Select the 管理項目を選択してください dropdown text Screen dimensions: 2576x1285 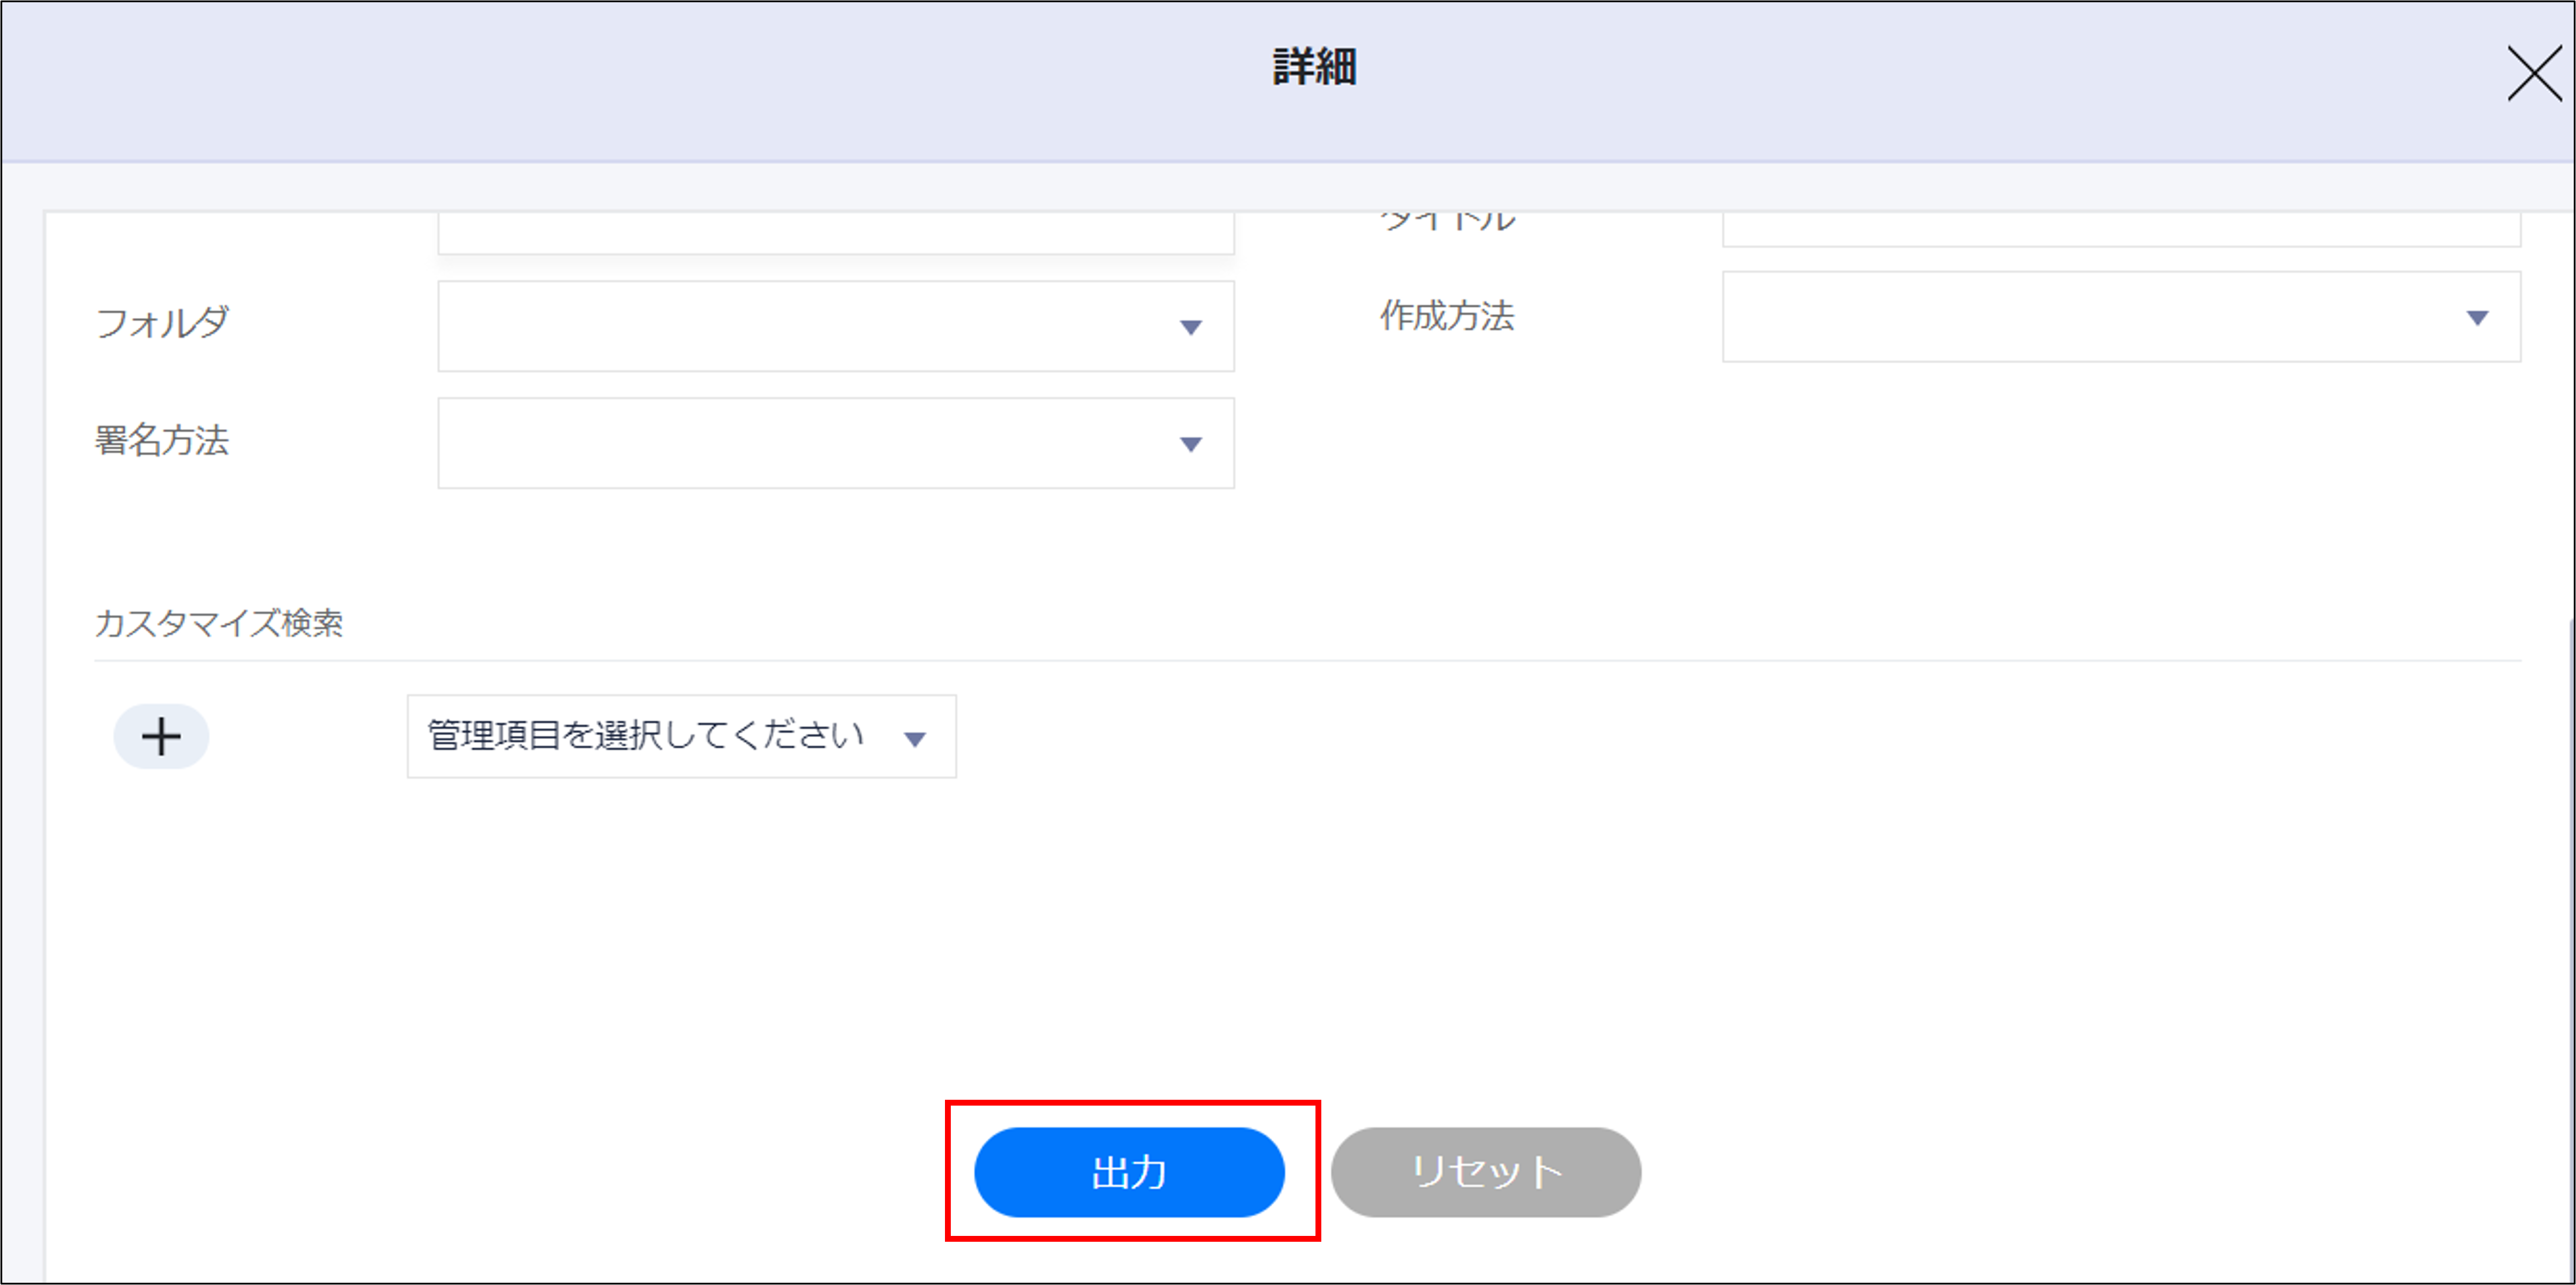[645, 736]
